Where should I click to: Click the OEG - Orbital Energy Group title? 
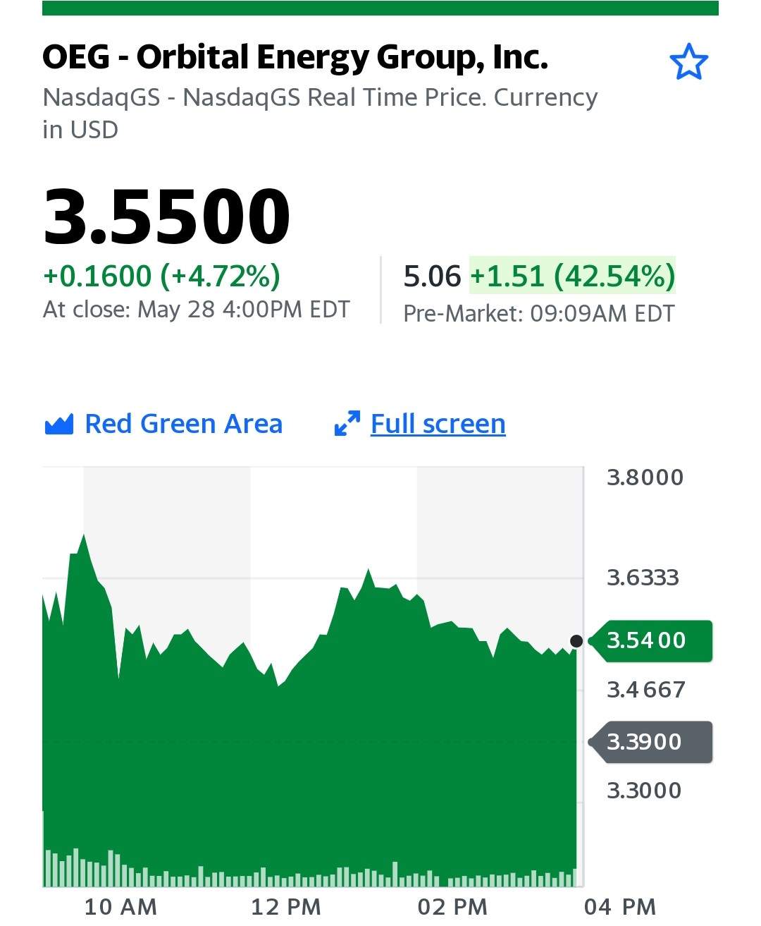(x=295, y=57)
